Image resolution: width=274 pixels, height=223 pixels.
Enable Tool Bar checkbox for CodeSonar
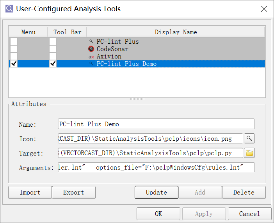coord(53,49)
